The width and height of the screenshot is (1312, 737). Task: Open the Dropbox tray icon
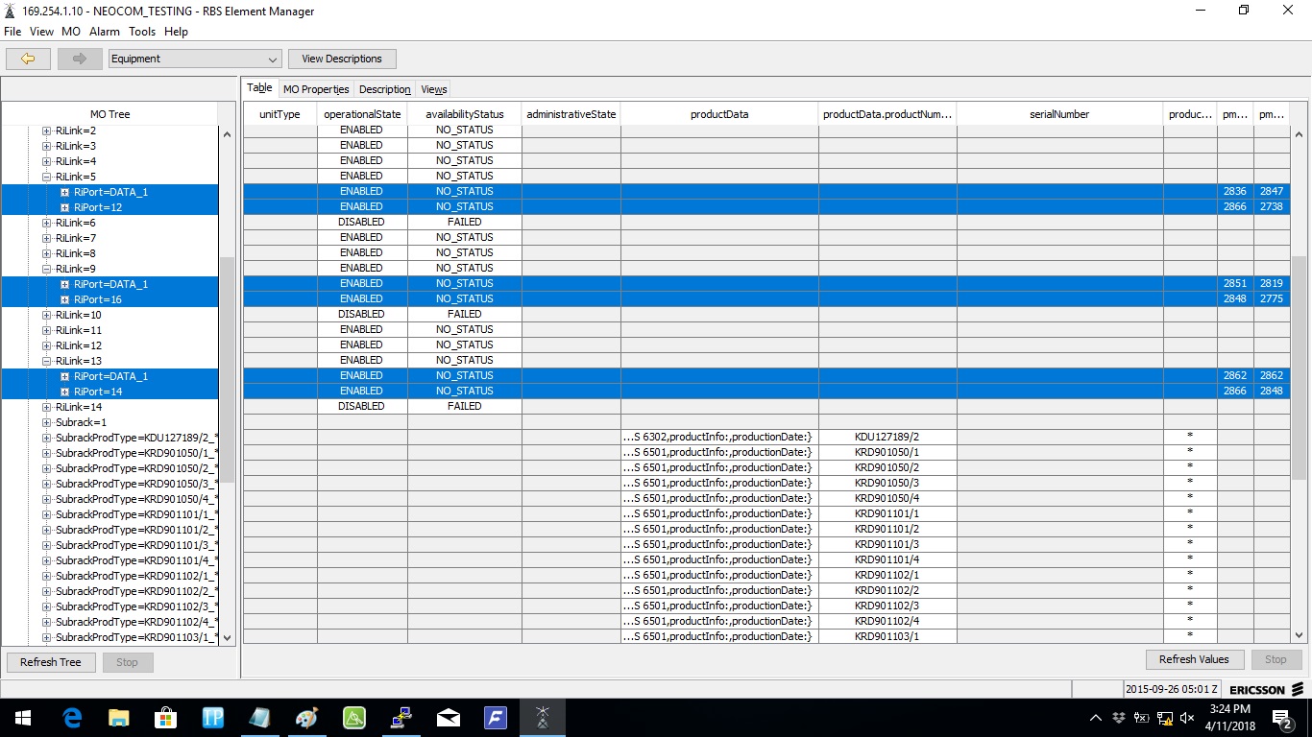coord(1119,718)
